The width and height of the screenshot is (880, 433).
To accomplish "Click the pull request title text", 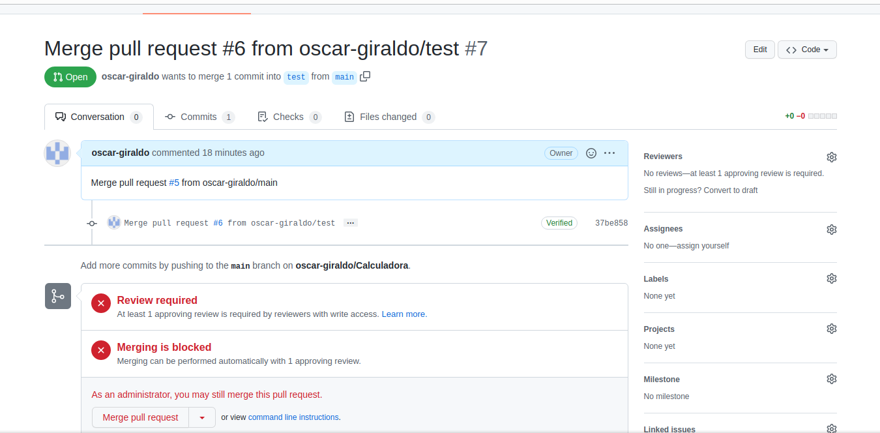I will [x=252, y=48].
